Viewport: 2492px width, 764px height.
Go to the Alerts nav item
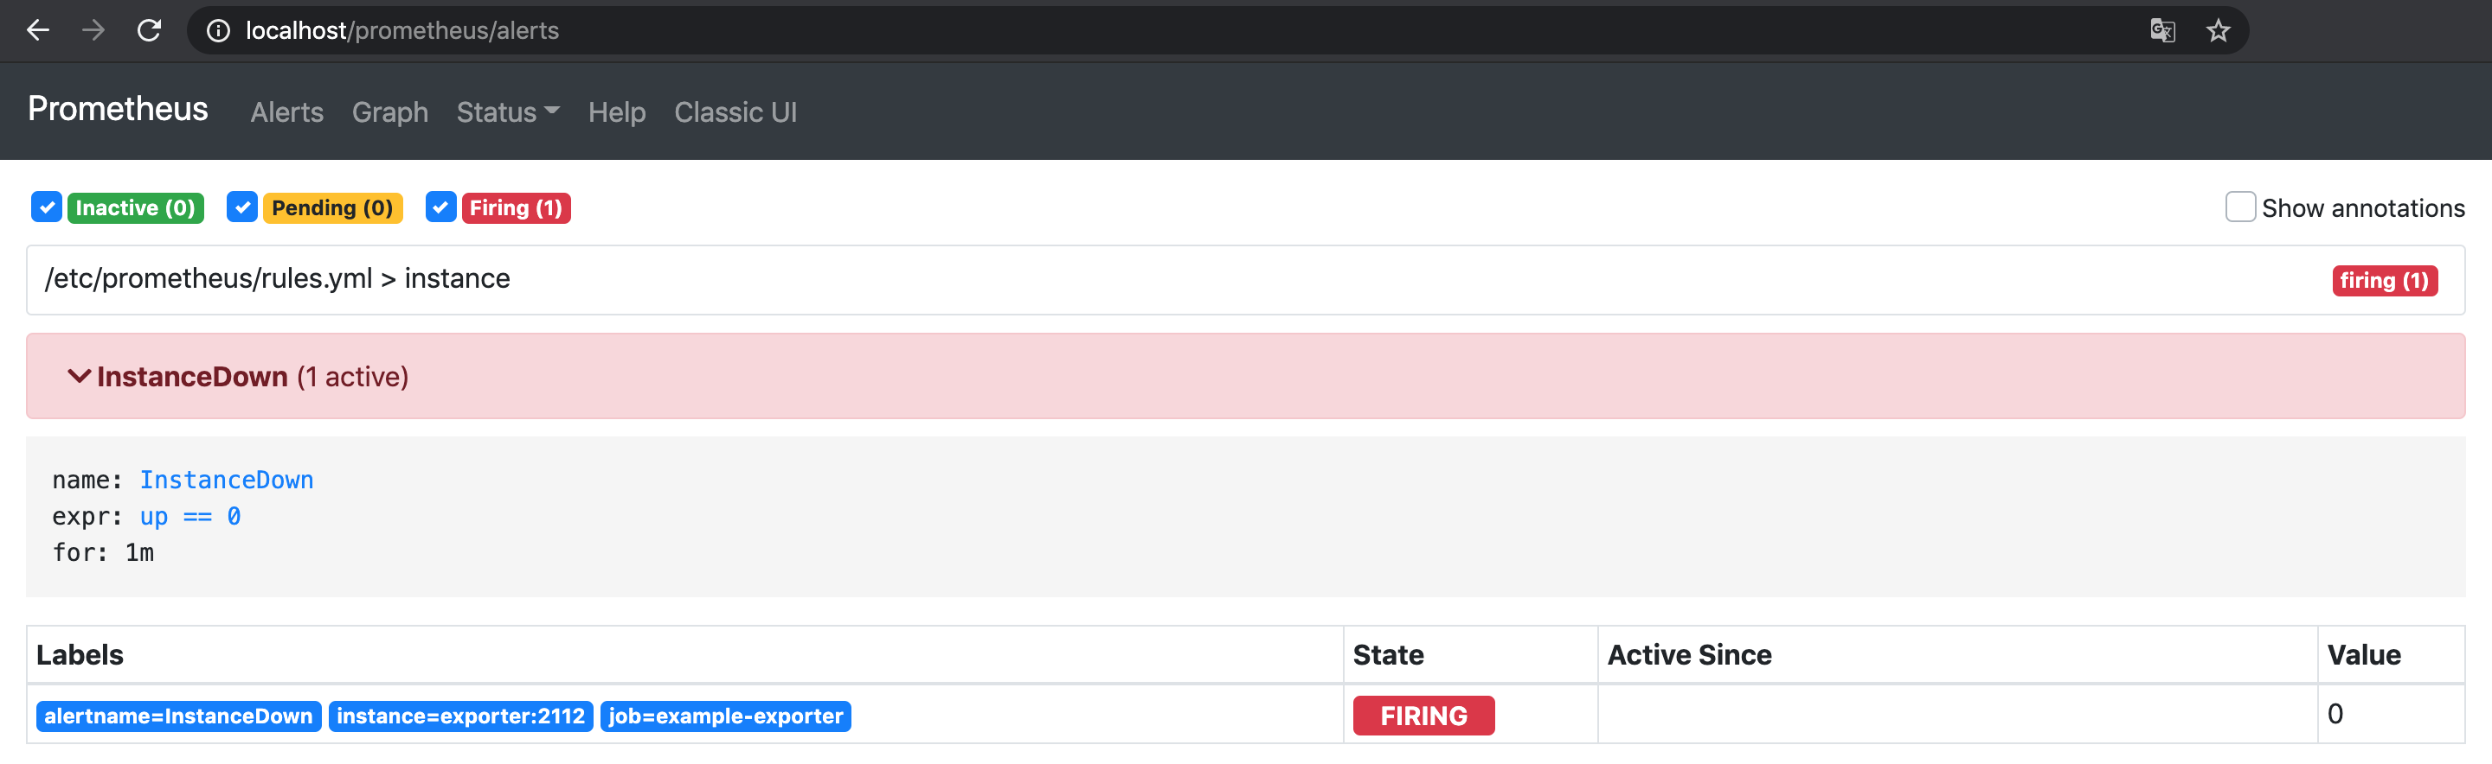[286, 112]
